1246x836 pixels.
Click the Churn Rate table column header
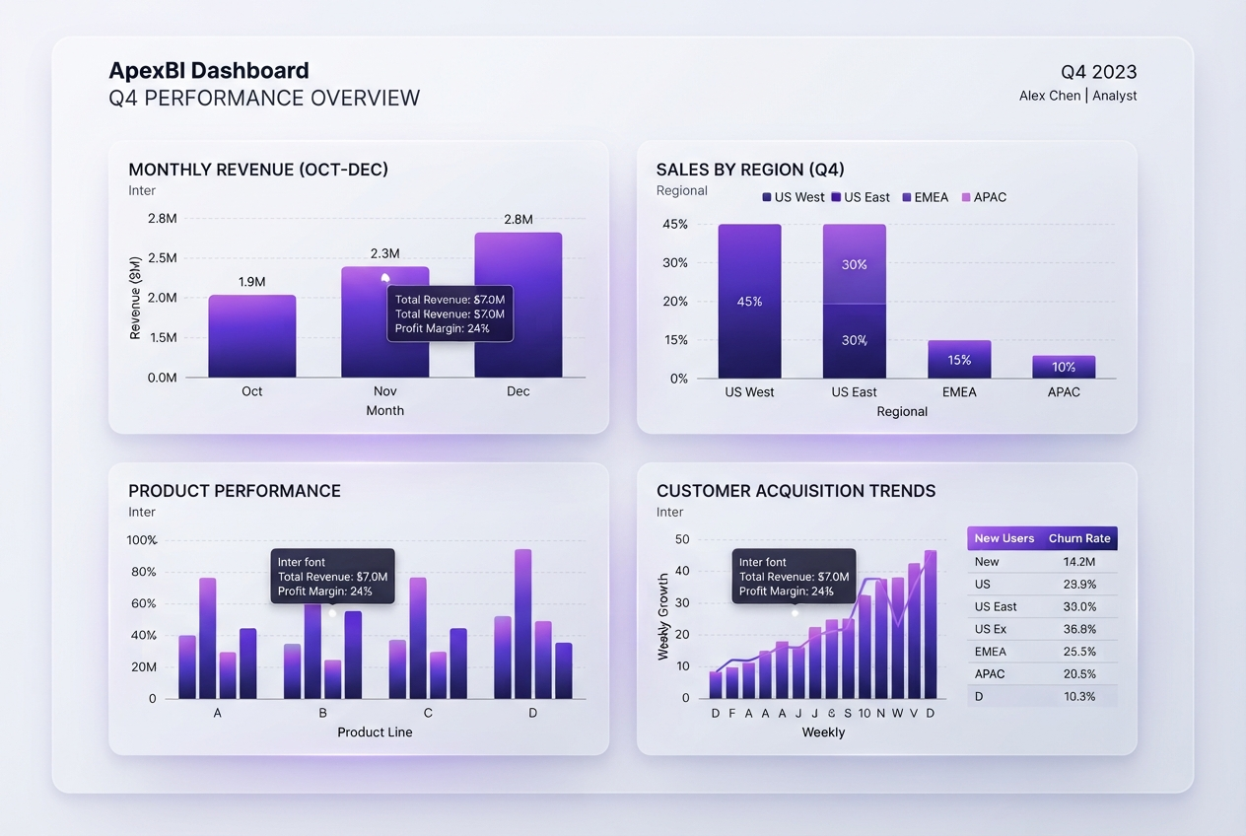click(1079, 538)
